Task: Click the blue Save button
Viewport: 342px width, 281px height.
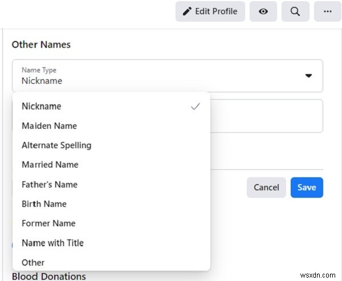Action: click(307, 188)
